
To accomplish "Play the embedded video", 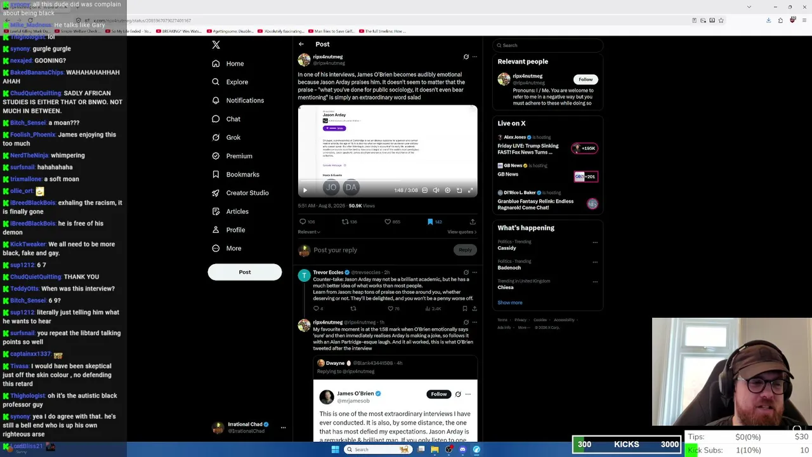I will pyautogui.click(x=305, y=190).
